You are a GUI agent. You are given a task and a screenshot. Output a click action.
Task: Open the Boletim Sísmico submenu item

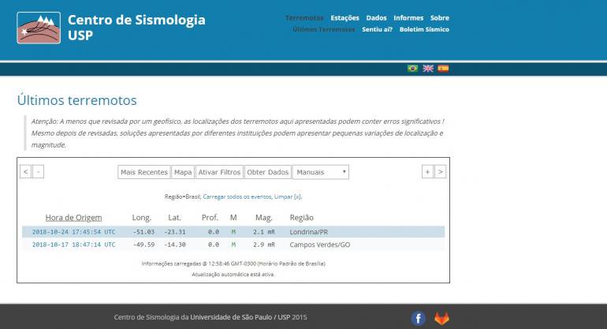(424, 29)
